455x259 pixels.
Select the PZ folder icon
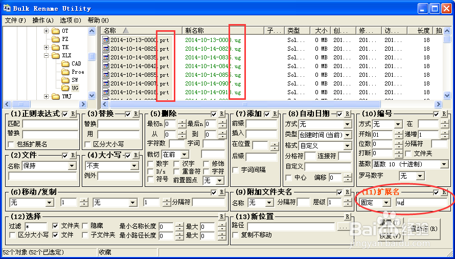pos(55,39)
